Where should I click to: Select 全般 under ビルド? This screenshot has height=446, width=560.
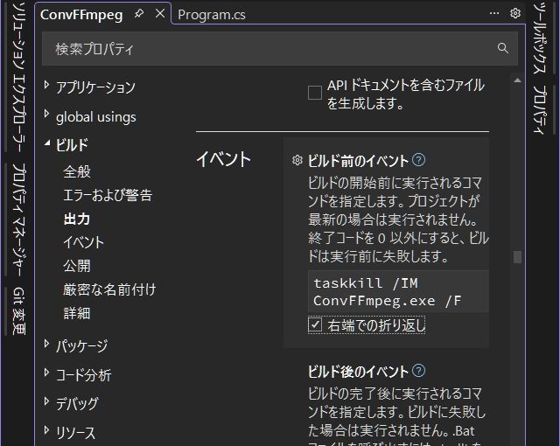click(77, 171)
